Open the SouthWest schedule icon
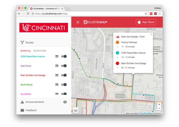This screenshot has height=127, width=179. click(57, 94)
